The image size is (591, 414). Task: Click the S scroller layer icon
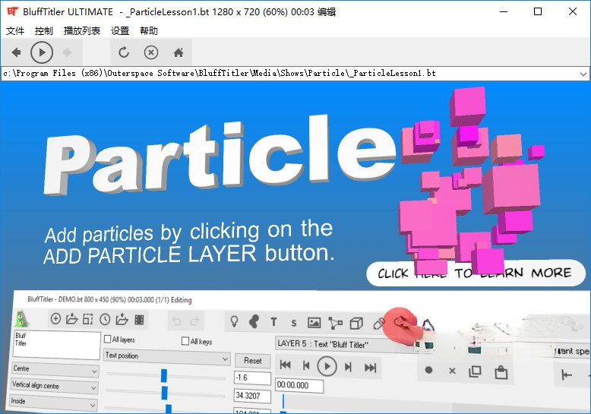point(294,323)
